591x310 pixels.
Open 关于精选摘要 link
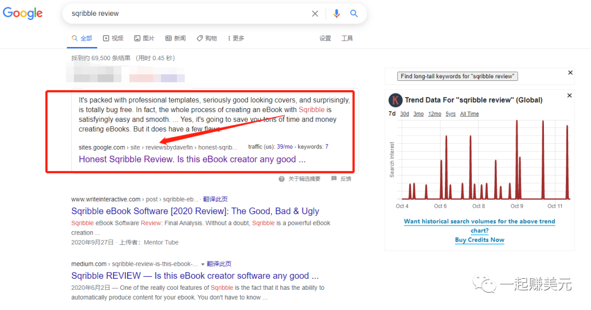click(305, 179)
